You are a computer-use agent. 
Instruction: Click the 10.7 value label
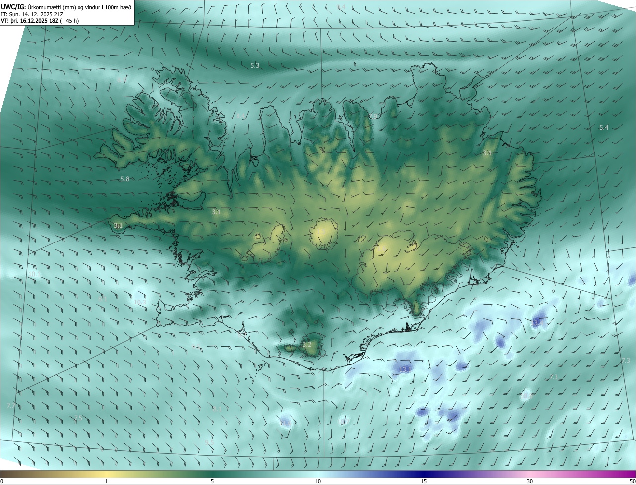point(344,422)
